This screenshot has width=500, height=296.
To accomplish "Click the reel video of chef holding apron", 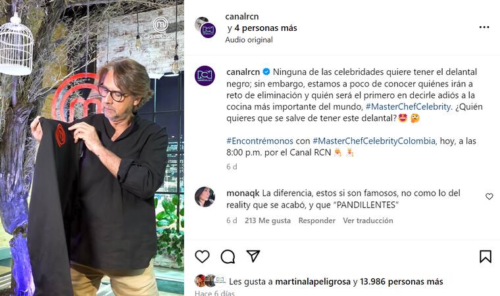I will pyautogui.click(x=92, y=148).
